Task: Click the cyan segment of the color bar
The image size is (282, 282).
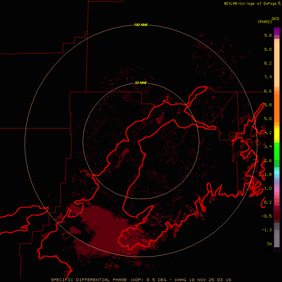Action: point(277,172)
